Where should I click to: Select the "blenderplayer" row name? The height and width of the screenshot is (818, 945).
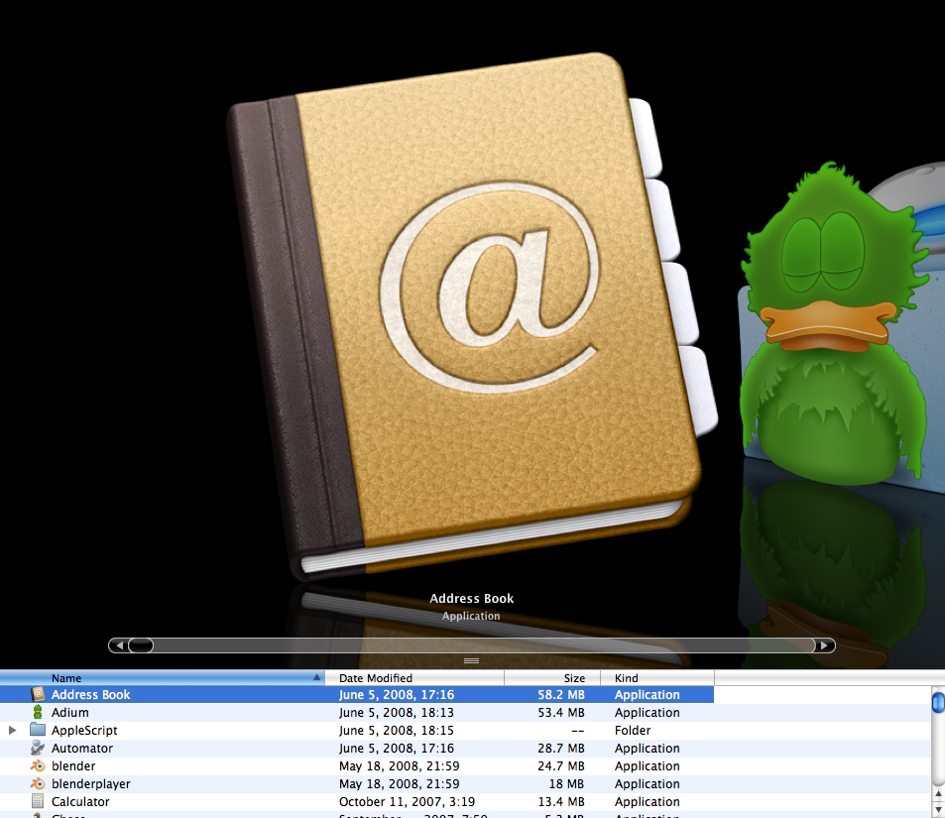91,784
